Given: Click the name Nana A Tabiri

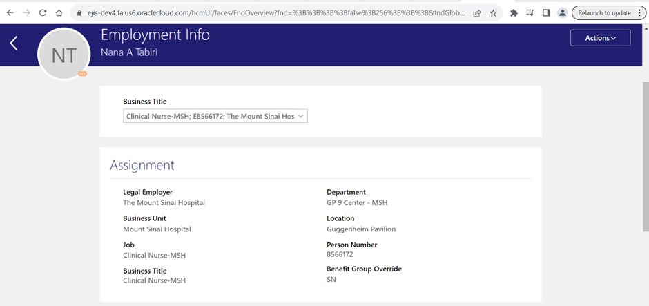Looking at the screenshot, I should (129, 52).
